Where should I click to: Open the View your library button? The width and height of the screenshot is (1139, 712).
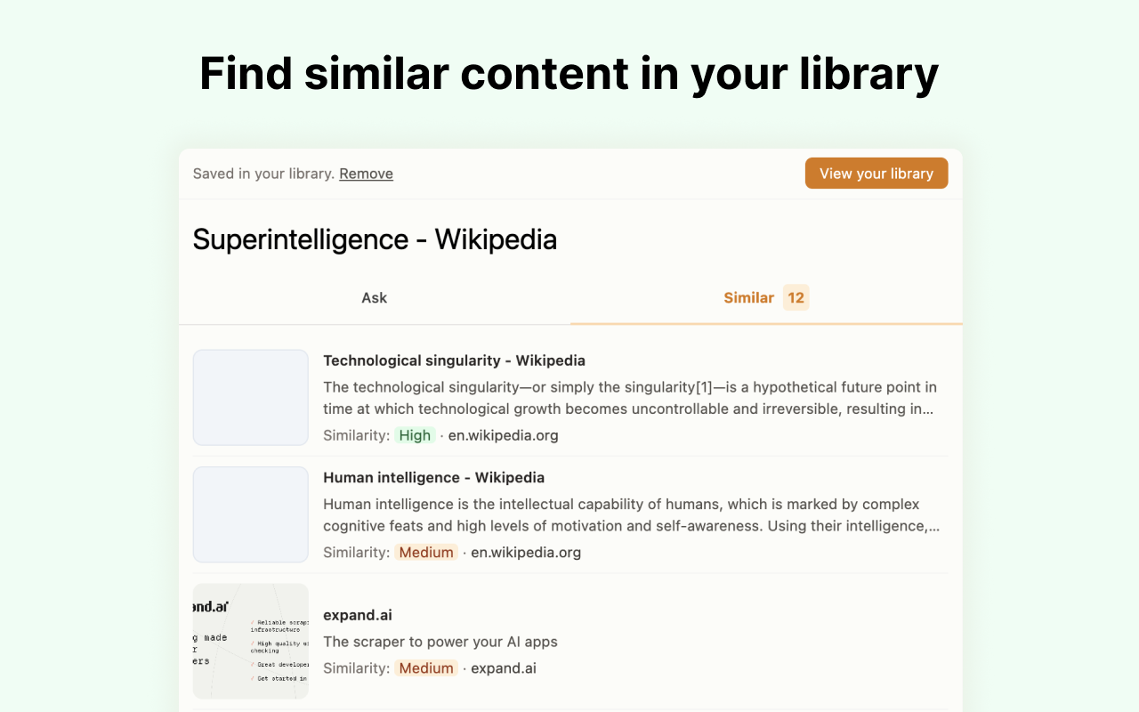point(876,174)
